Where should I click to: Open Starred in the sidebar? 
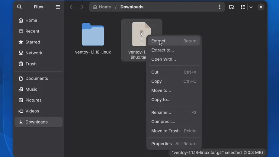pyautogui.click(x=39, y=42)
